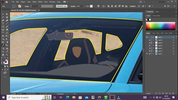Switch to the Align panel tab
Screen dimensions: 178x100
coord(157,12)
